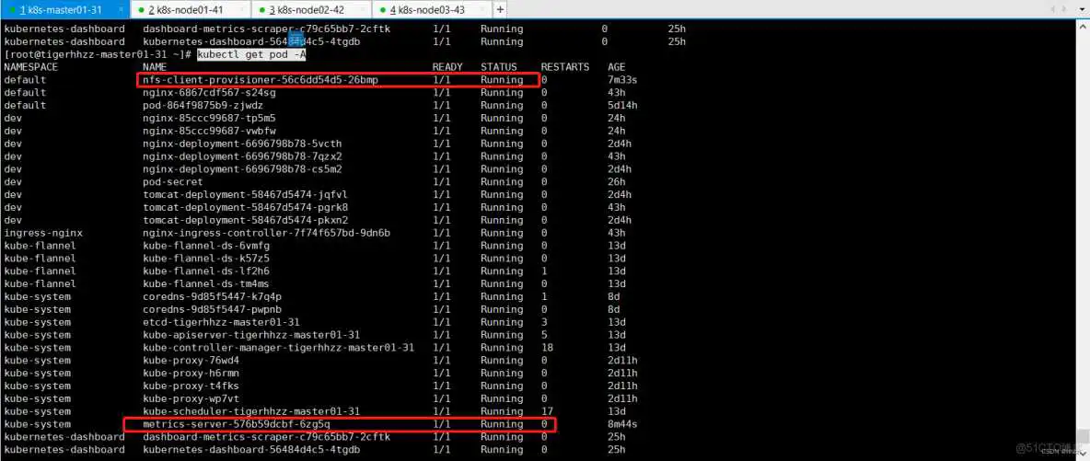Open the k8s-node03-43 session tab

click(x=433, y=10)
